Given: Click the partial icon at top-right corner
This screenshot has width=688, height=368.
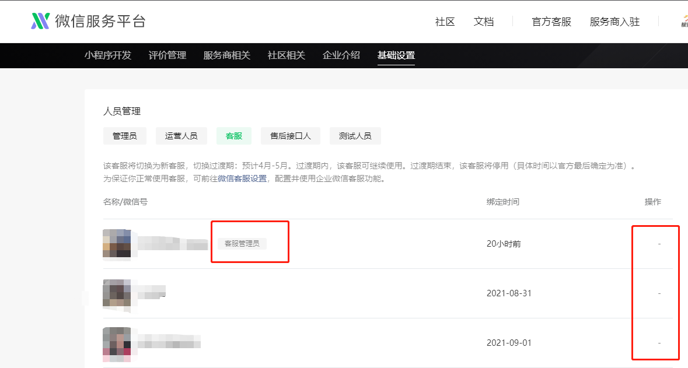Looking at the screenshot, I should (x=684, y=21).
